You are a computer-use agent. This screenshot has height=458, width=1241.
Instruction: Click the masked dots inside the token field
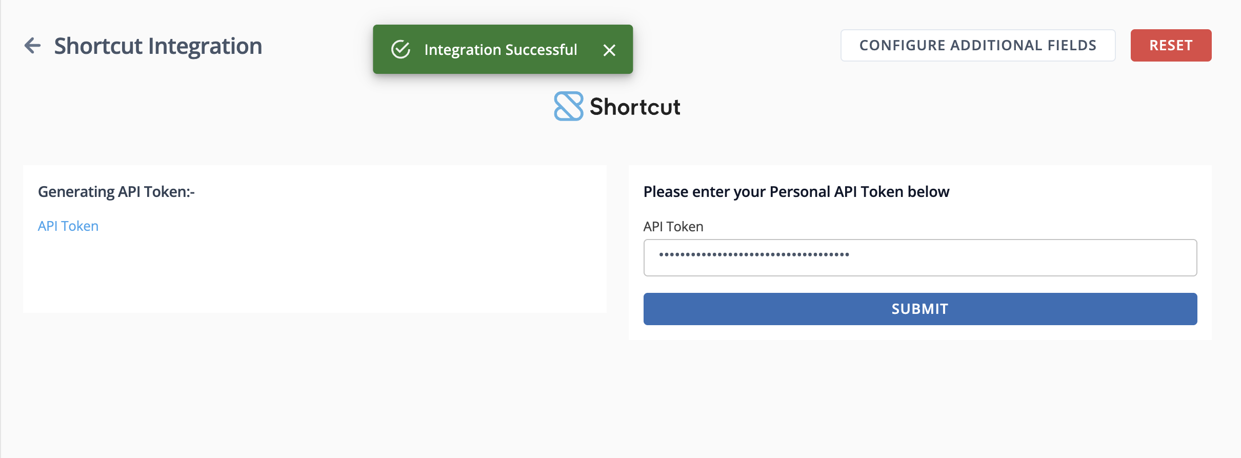pyautogui.click(x=754, y=254)
